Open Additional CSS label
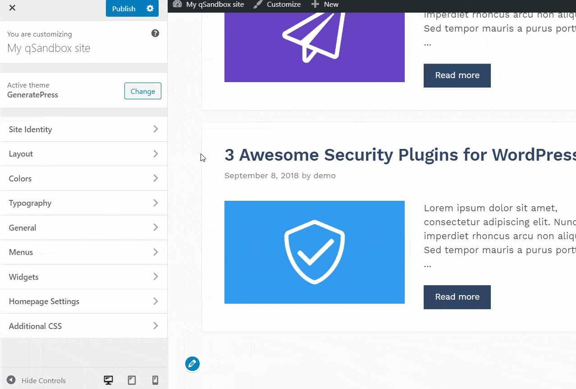The width and height of the screenshot is (576, 389). [x=35, y=326]
